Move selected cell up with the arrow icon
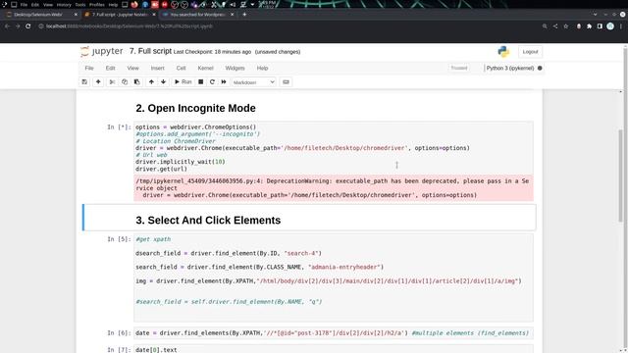Screen dimensions: 628x353 151,82
